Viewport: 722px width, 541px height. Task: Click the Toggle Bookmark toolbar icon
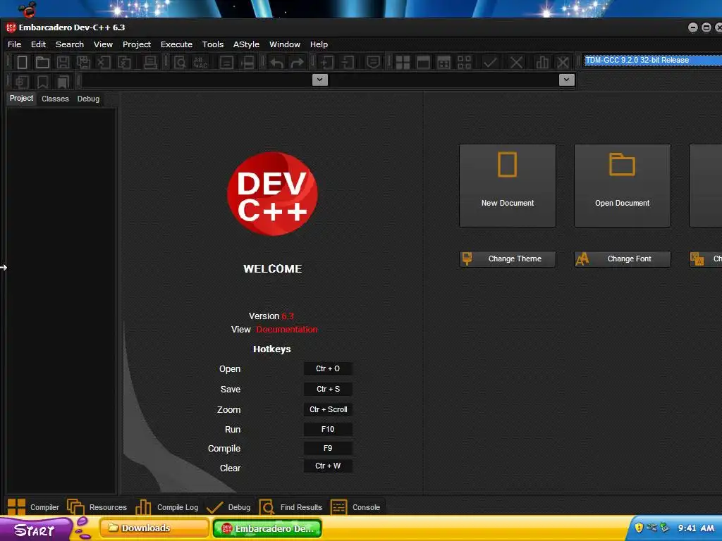click(x=42, y=82)
